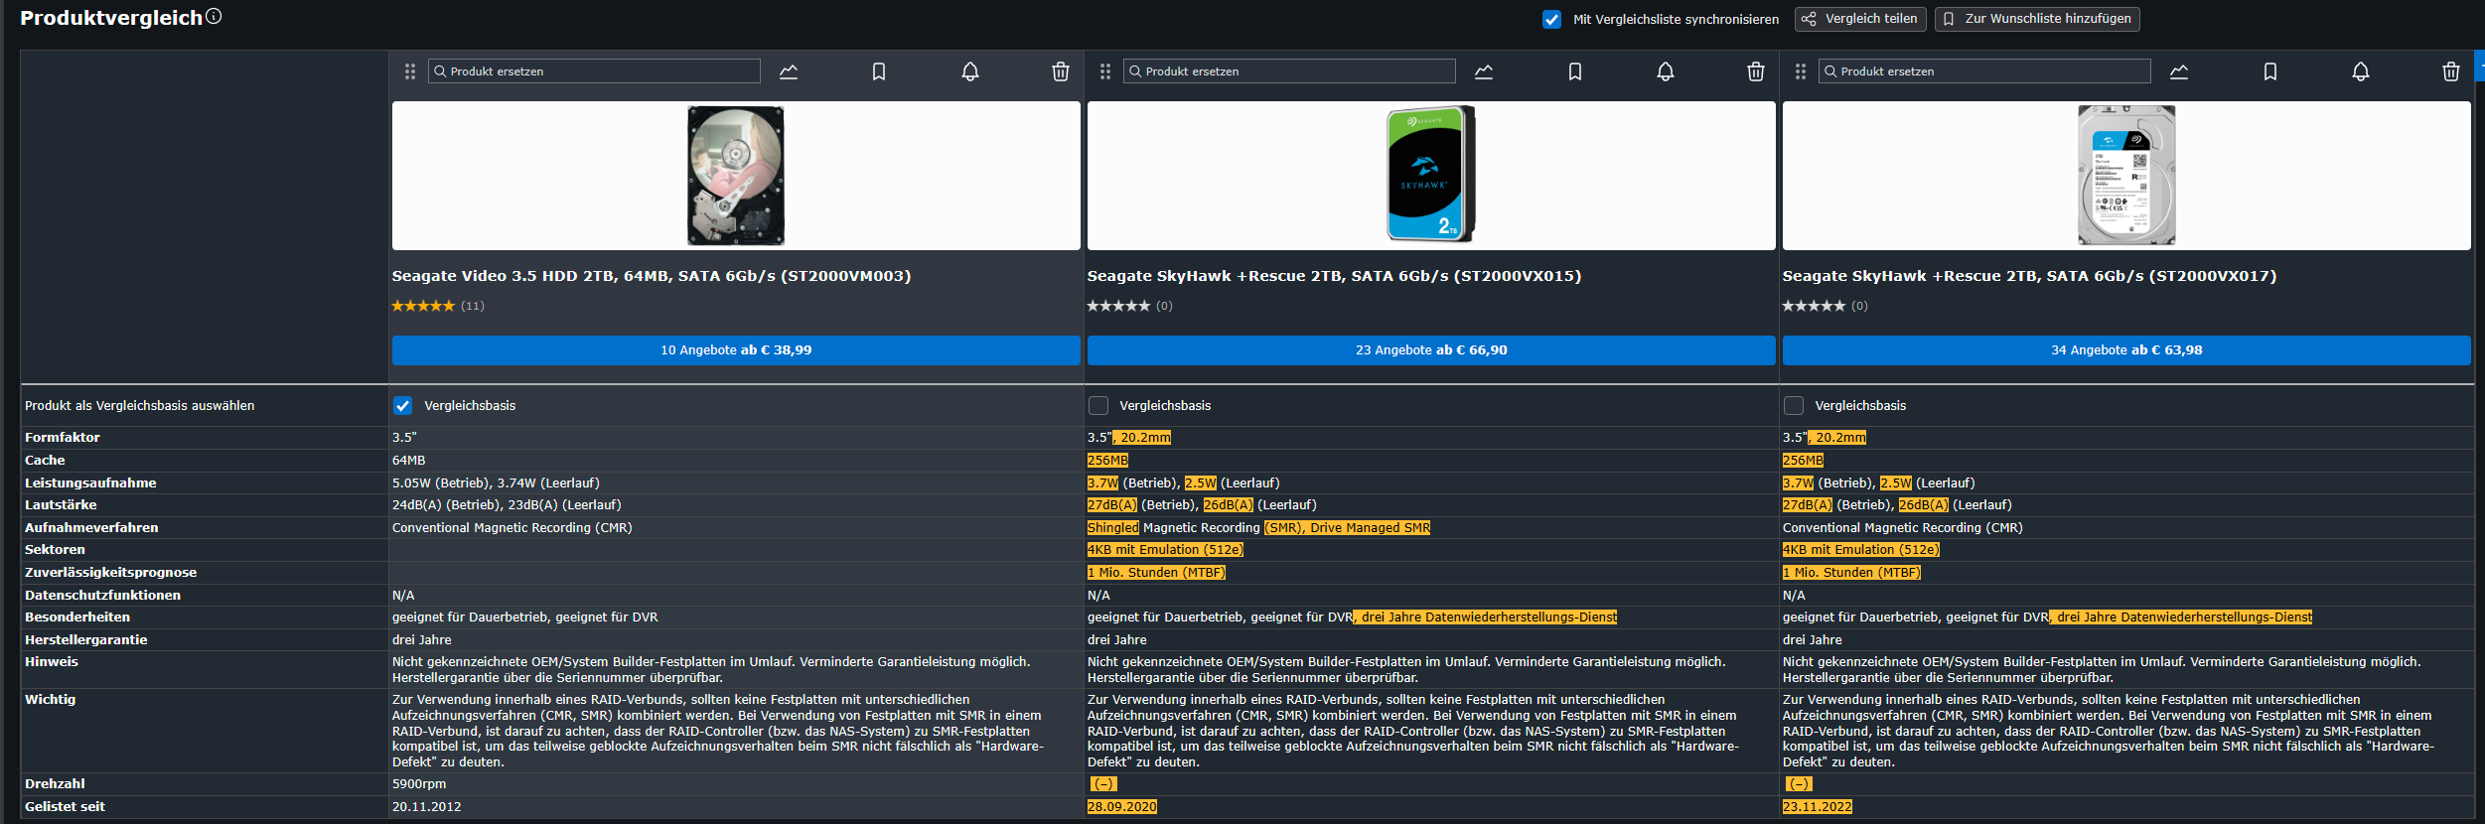
Task: Toggle Mit Vergleichsliste synchronisieren checkbox
Action: tap(1551, 19)
